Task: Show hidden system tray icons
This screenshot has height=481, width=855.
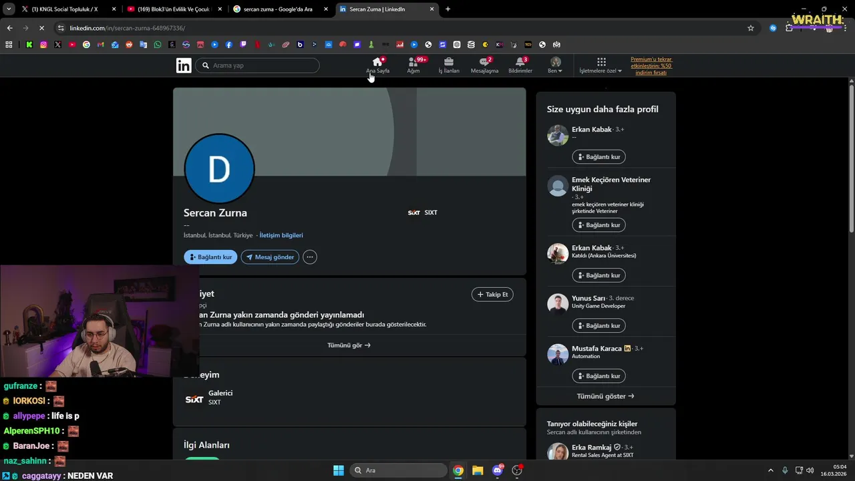Action: tap(771, 470)
